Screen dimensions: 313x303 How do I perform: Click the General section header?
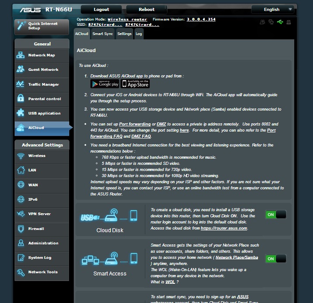click(42, 44)
